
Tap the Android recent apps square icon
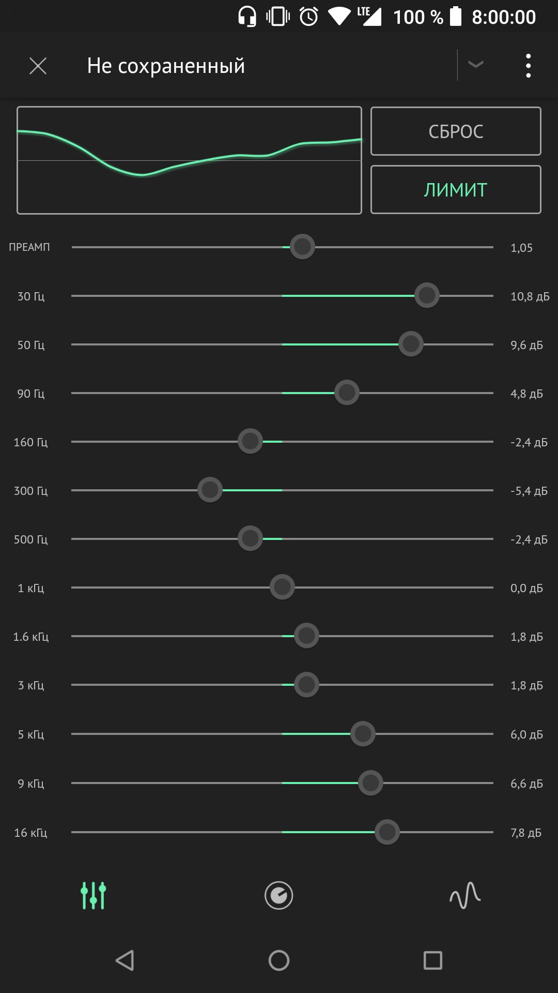pyautogui.click(x=433, y=960)
